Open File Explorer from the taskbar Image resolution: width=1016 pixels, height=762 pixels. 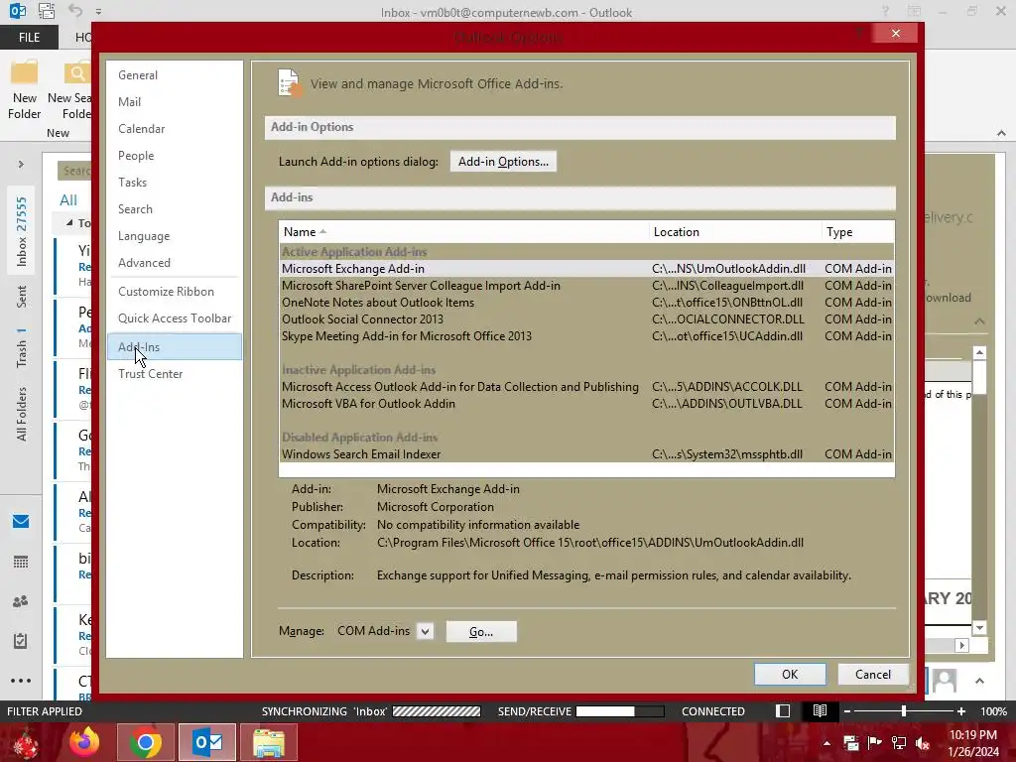point(269,742)
